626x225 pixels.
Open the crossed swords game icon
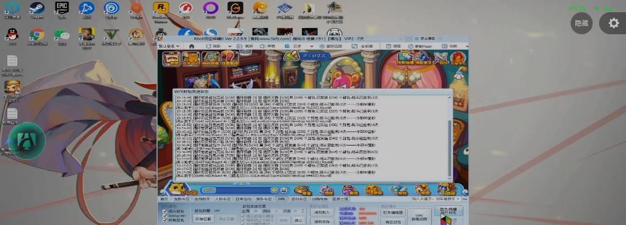pyautogui.click(x=441, y=58)
